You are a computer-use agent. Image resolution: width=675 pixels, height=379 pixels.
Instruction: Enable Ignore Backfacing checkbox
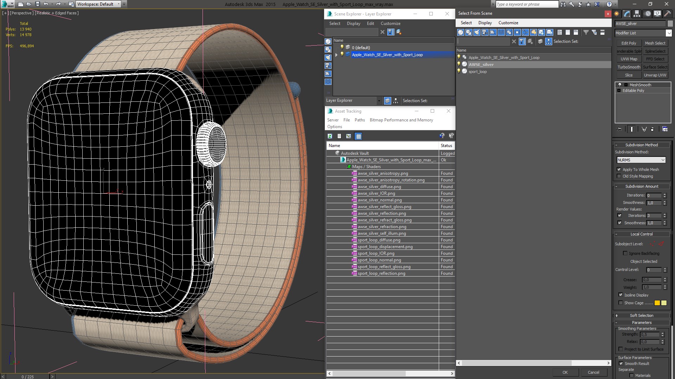(x=625, y=253)
